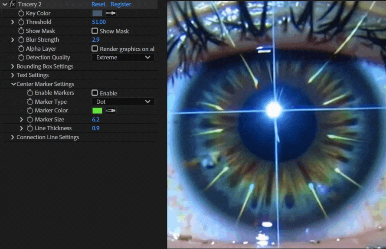Toggle the Blur Strength stopwatch
Viewport: 386px width, 249px height.
(21, 40)
